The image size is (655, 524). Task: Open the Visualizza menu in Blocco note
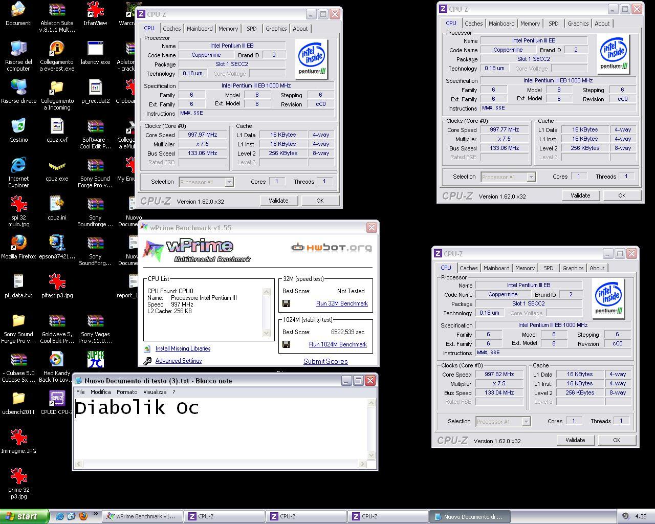[155, 392]
